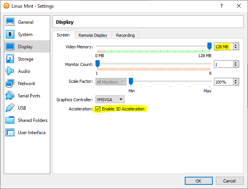Open the Storage disk icon
Viewport: 248px width, 189px height.
10,59
